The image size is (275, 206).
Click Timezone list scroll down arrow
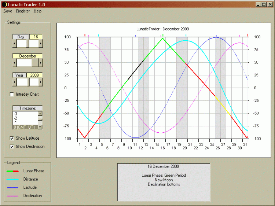tap(40, 127)
